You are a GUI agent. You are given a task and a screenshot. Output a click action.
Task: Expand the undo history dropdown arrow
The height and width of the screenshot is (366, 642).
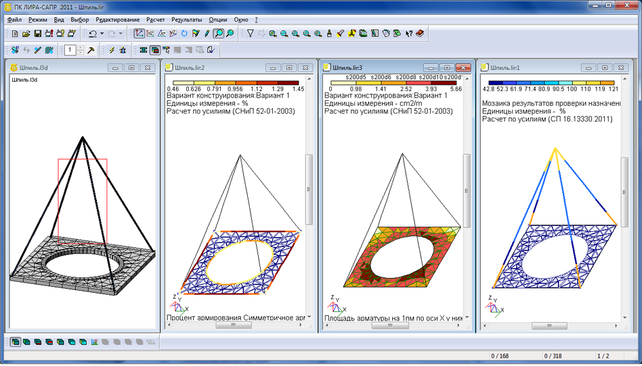click(x=103, y=33)
